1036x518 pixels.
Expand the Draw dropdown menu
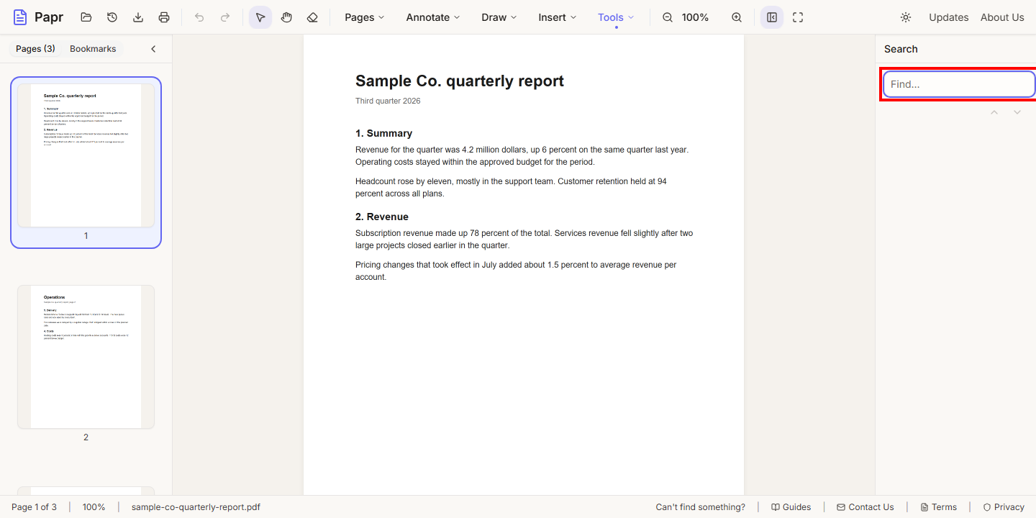(x=499, y=17)
